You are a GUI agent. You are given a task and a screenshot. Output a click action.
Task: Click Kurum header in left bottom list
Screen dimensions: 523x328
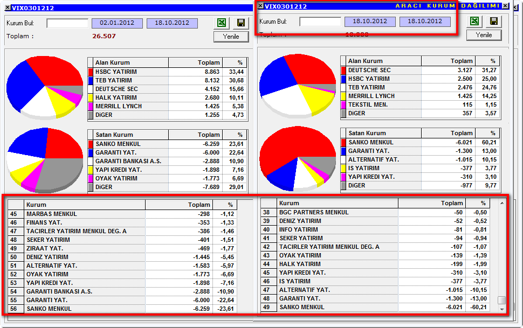[85, 205]
